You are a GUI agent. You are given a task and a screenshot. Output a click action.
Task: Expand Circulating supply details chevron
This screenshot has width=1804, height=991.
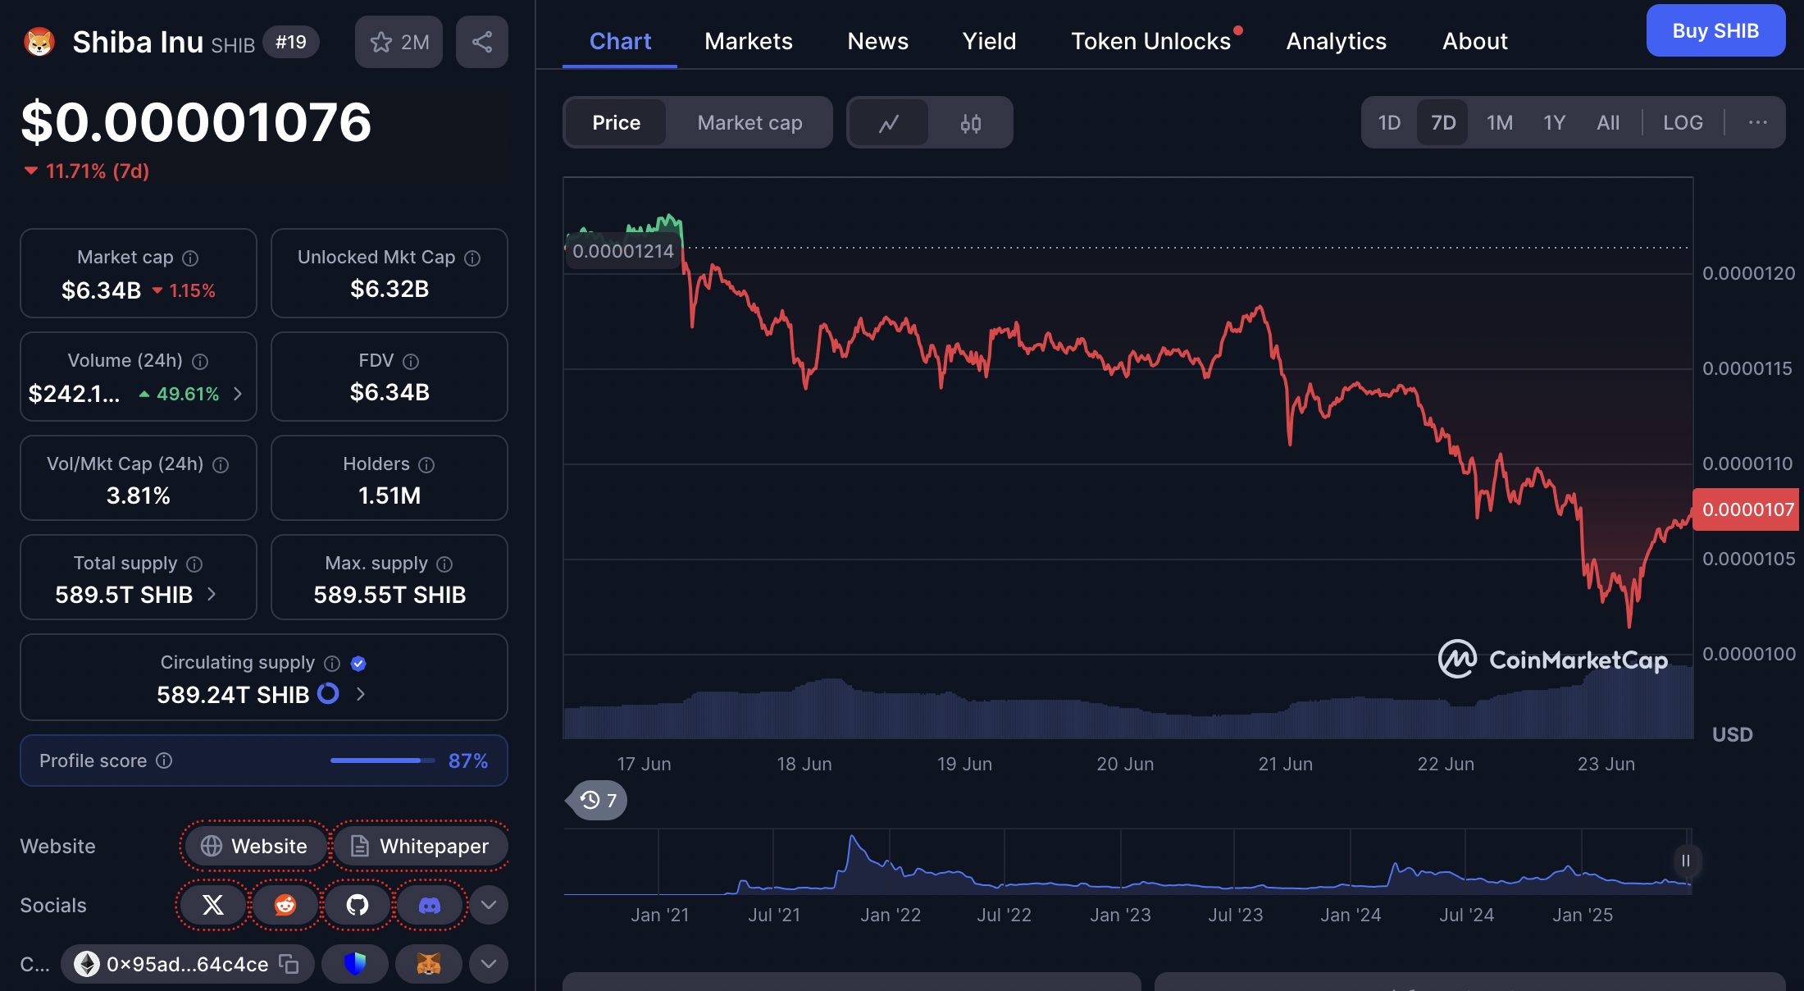[x=360, y=694]
